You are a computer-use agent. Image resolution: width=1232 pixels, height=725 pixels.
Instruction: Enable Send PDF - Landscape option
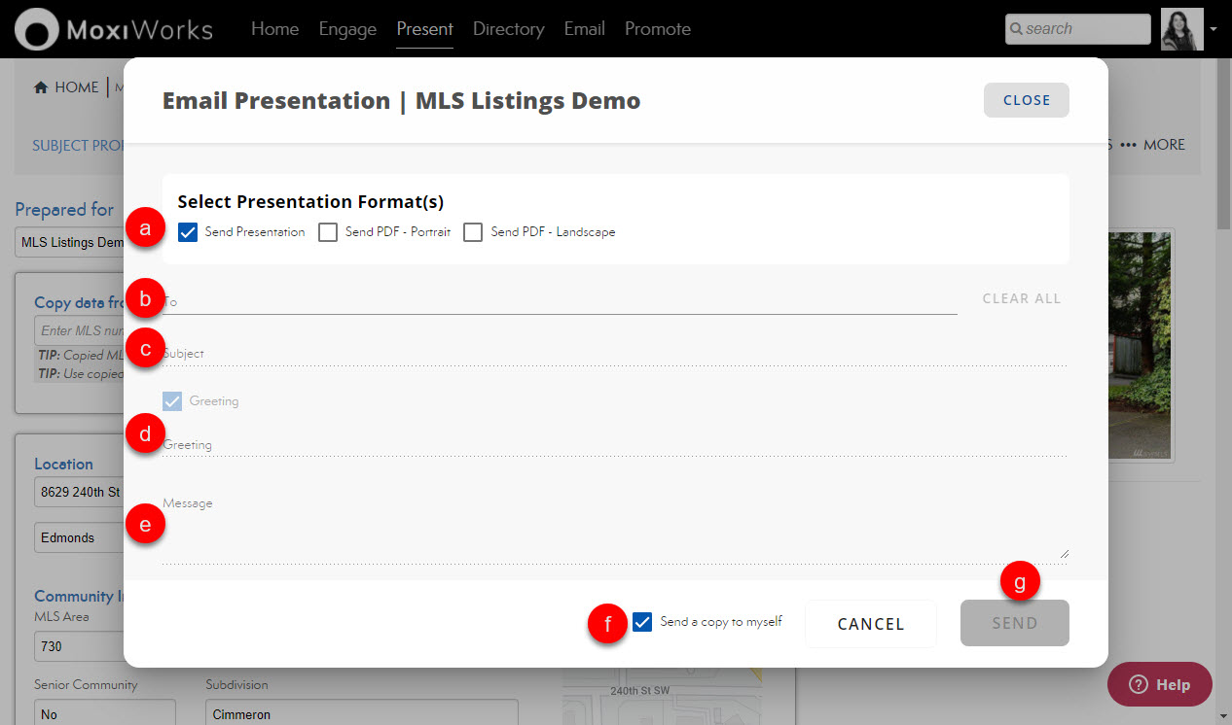(x=474, y=232)
